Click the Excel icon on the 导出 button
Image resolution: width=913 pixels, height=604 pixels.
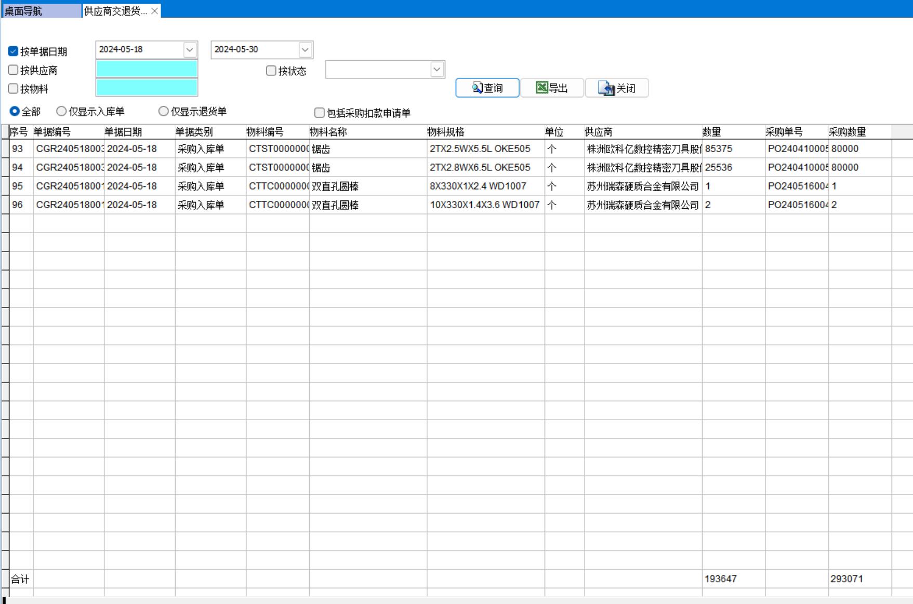click(541, 87)
